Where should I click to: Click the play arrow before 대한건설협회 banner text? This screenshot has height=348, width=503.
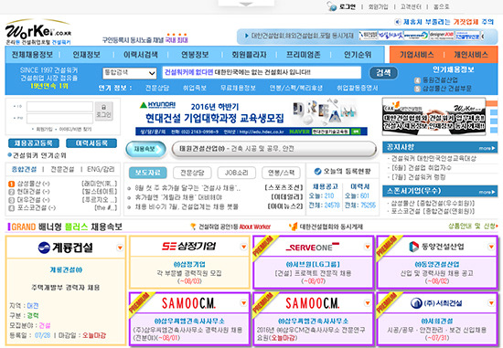pyautogui.click(x=247, y=36)
